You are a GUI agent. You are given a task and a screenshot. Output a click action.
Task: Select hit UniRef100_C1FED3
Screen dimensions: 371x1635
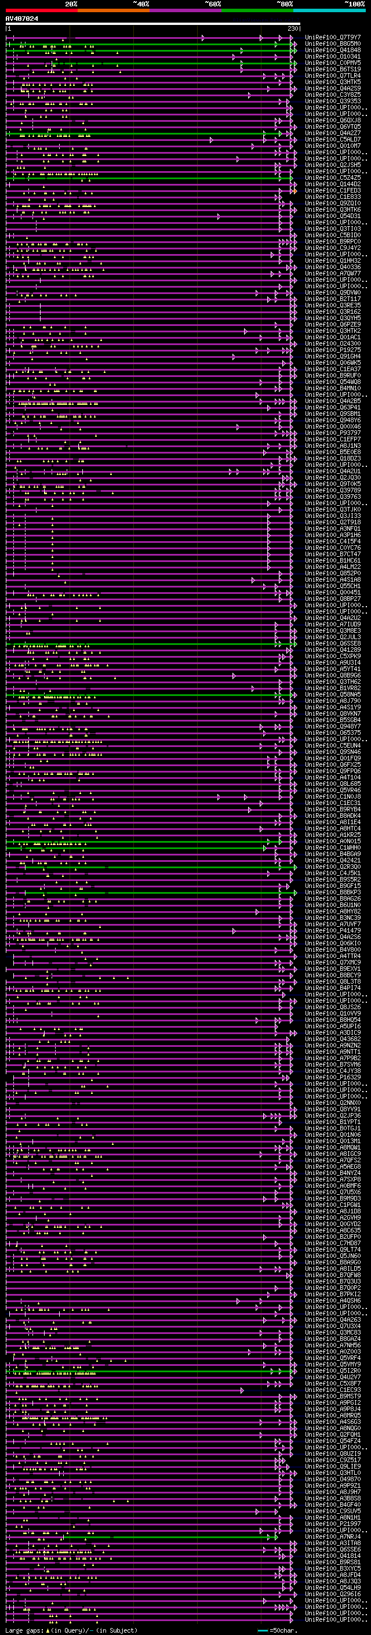click(x=333, y=190)
